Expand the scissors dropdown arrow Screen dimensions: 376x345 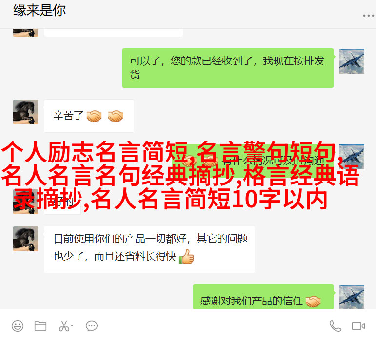(72, 326)
